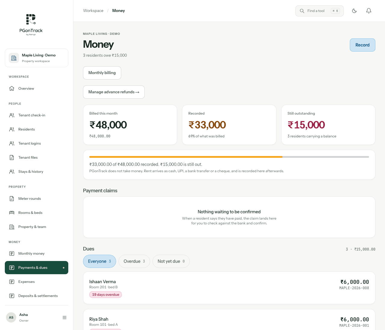Select Payments & dues
The height and width of the screenshot is (330, 385).
click(x=36, y=268)
